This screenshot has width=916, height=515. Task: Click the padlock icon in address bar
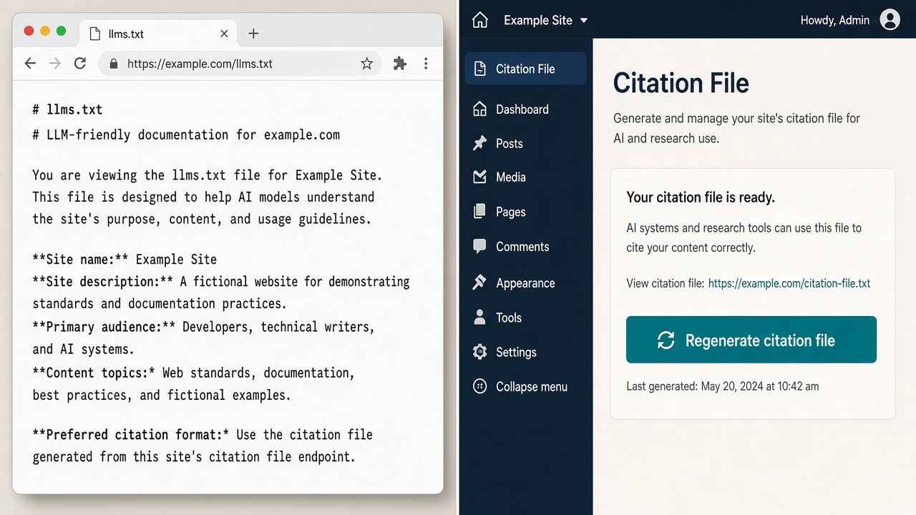coord(113,64)
